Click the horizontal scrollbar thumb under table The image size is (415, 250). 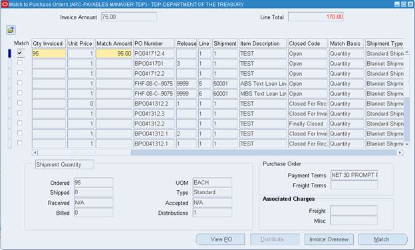pyautogui.click(x=84, y=153)
